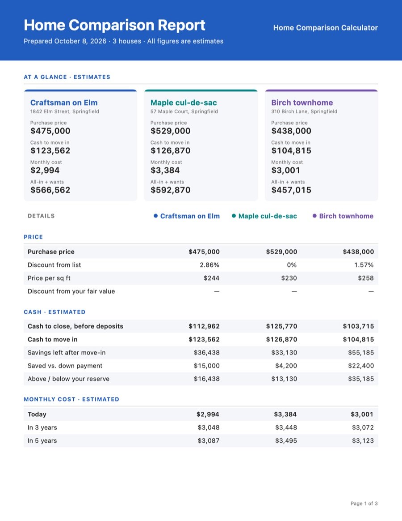Click the $3,448 in 3 years value

click(x=286, y=427)
